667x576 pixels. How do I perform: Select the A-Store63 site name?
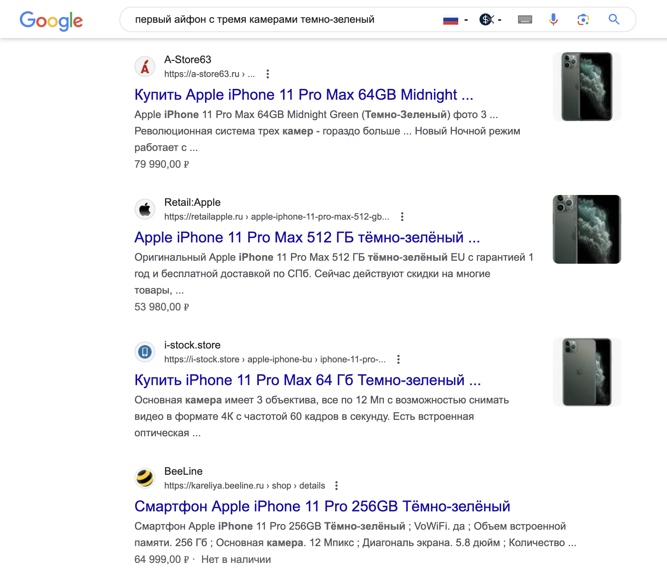[187, 59]
